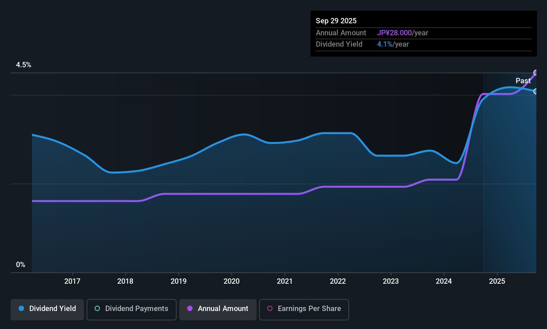Toggle the Annual Amount legend button

click(x=218, y=309)
